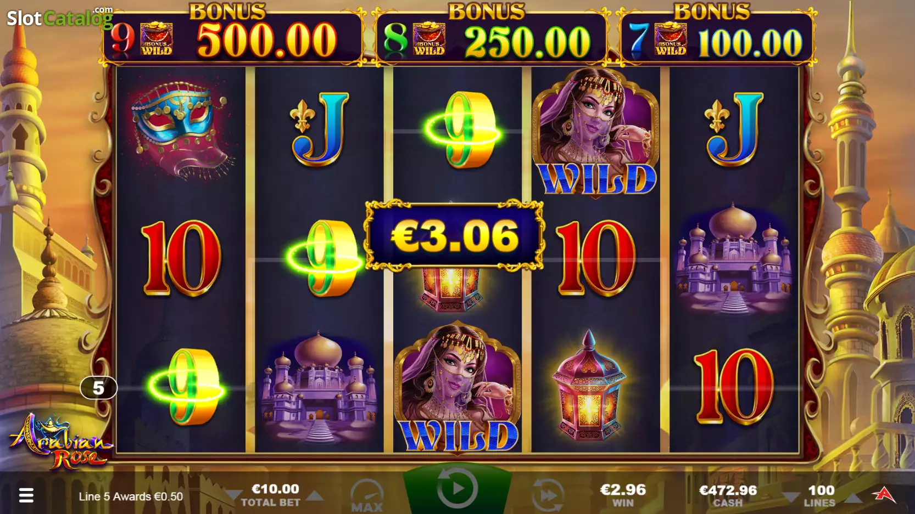Click the green spin button

[x=457, y=488]
